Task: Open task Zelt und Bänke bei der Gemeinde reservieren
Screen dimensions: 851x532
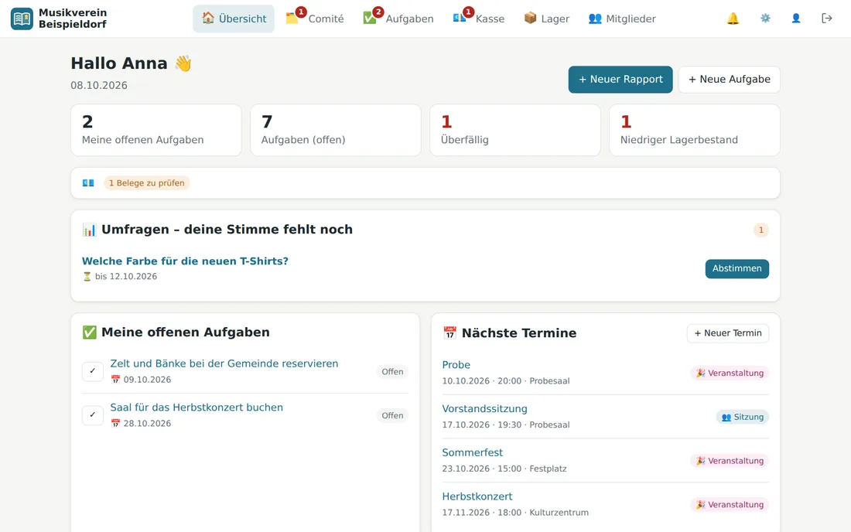Action: click(224, 363)
